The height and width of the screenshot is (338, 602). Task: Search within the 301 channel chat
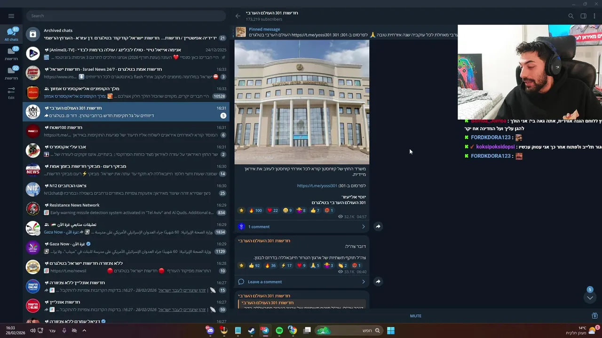pos(571,16)
